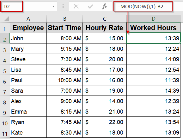This screenshot has width=183, height=139.
Task: Select the cell containing Lisa
Action: (28, 69)
